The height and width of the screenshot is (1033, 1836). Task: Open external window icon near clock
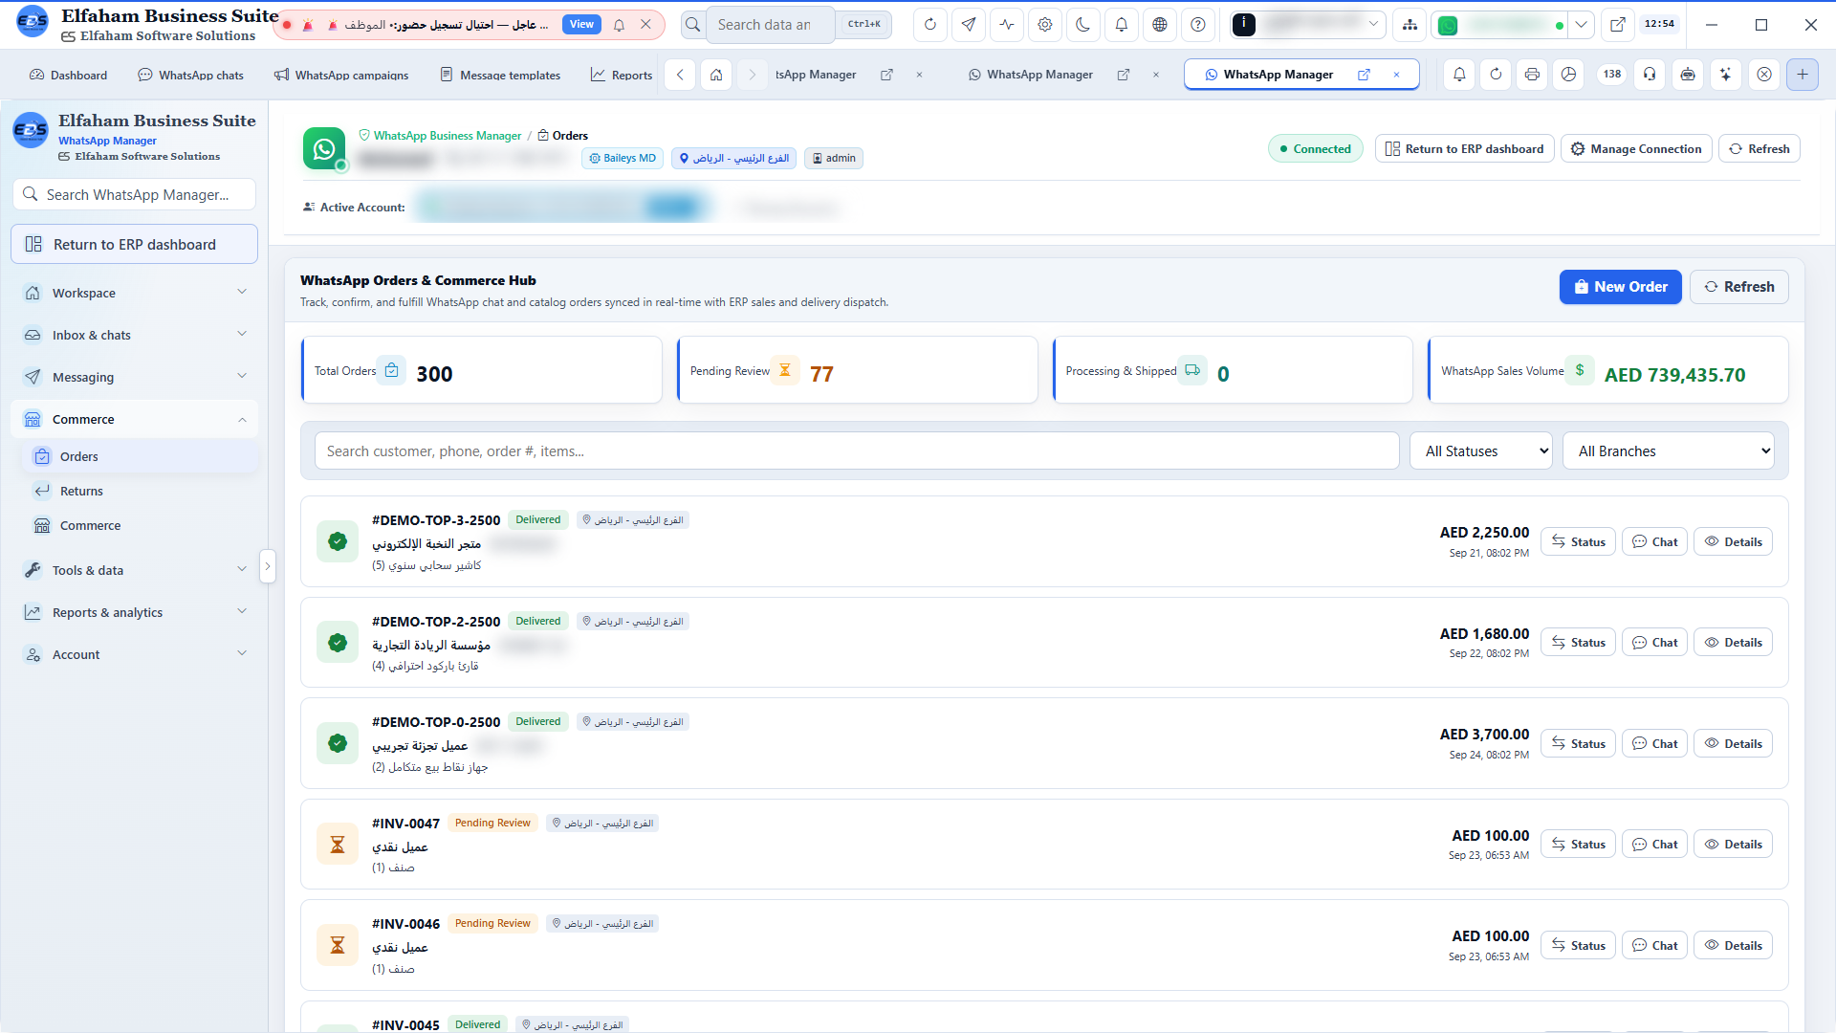click(x=1618, y=25)
